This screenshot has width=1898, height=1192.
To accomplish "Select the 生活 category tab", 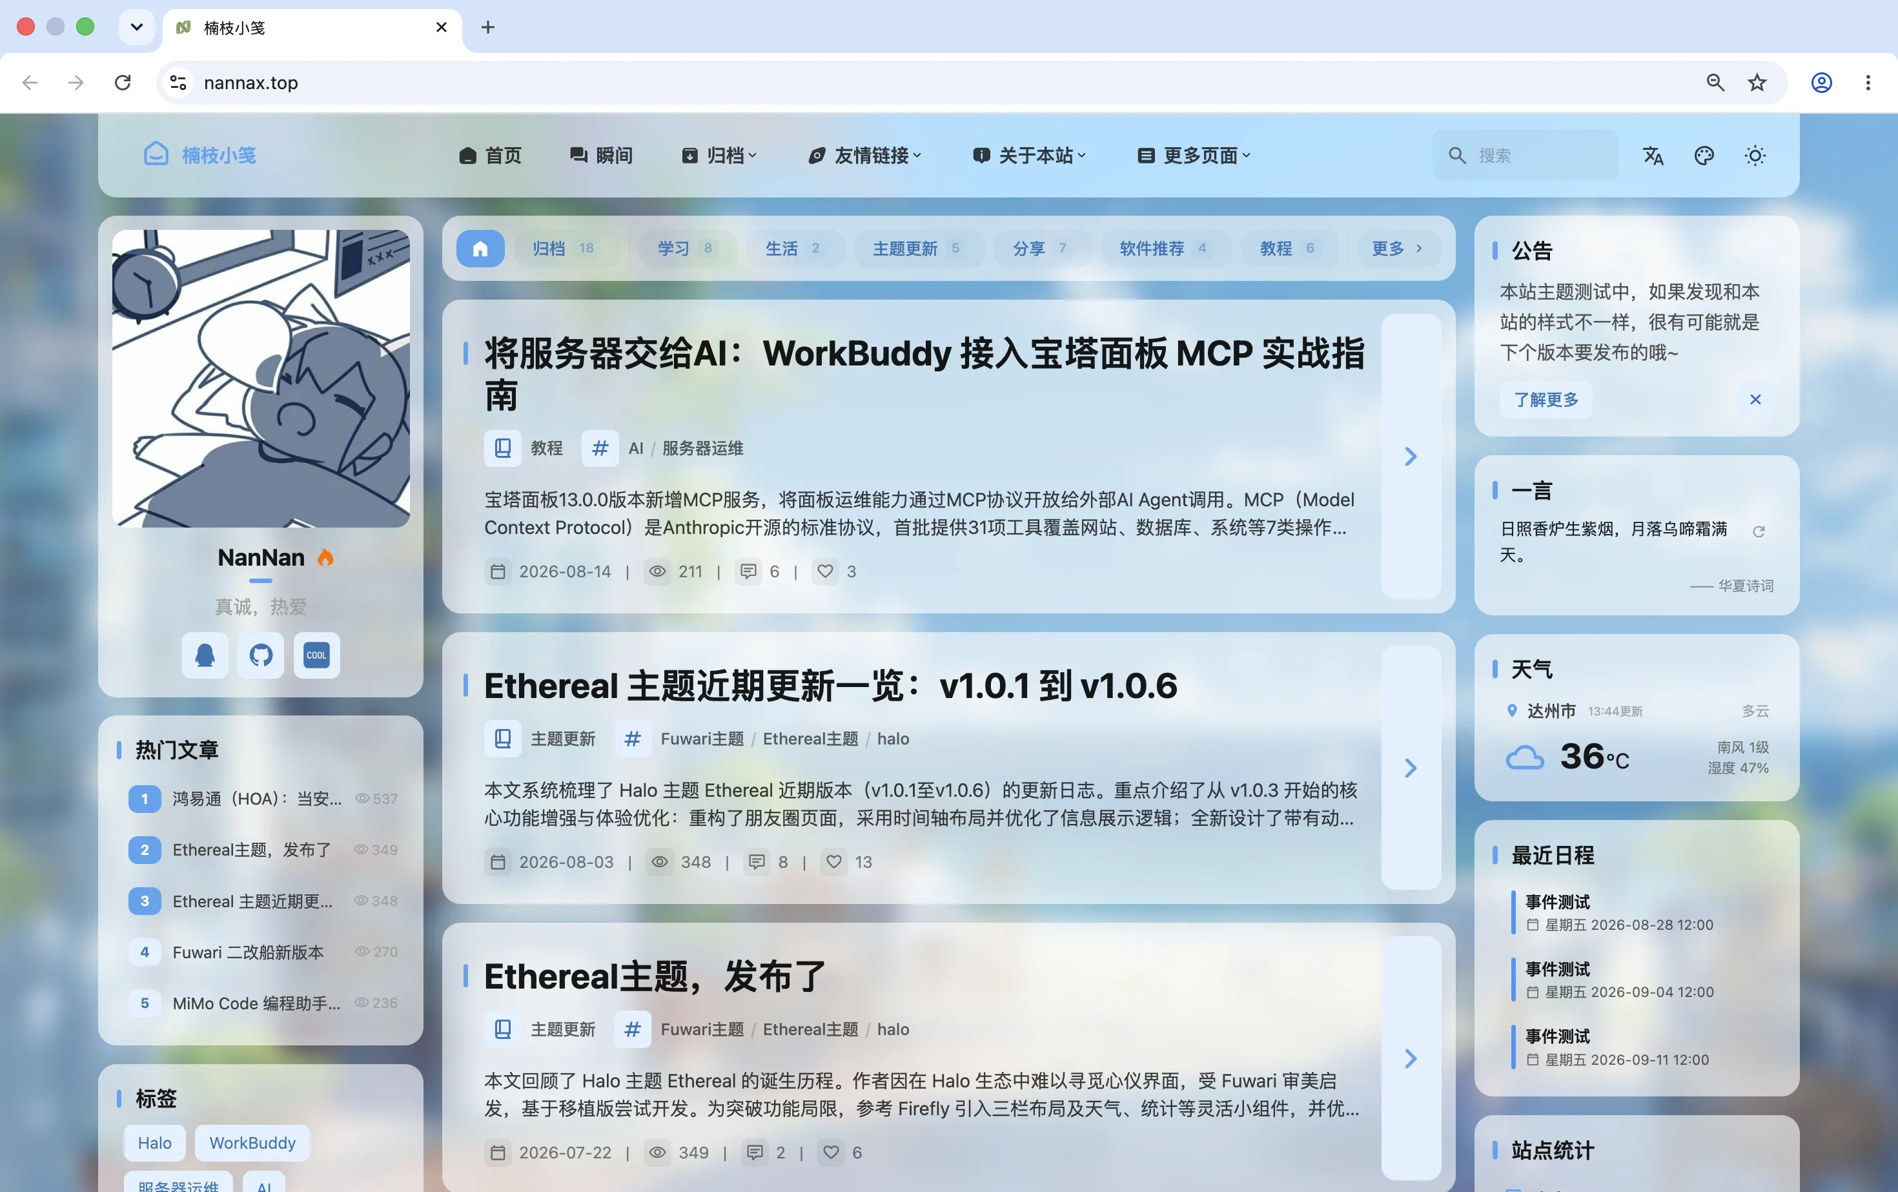I will [x=795, y=249].
